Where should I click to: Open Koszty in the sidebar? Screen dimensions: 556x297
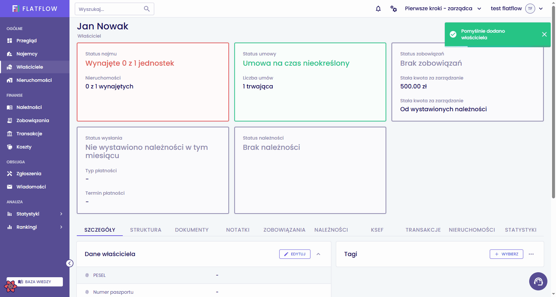point(35,147)
